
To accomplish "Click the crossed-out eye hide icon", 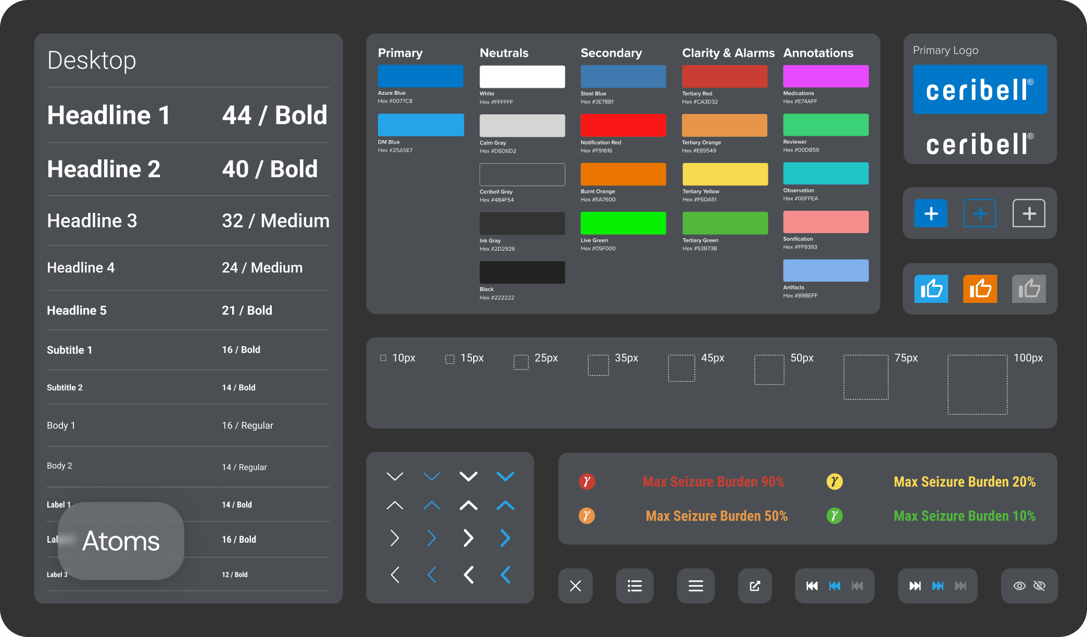I will pyautogui.click(x=1040, y=586).
